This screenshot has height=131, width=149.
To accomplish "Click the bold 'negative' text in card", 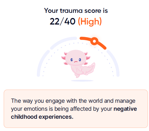I will 125,109.
